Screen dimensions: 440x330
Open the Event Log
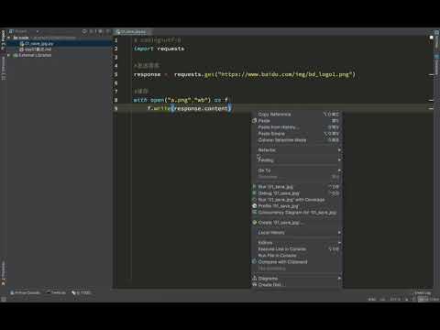pos(423,293)
